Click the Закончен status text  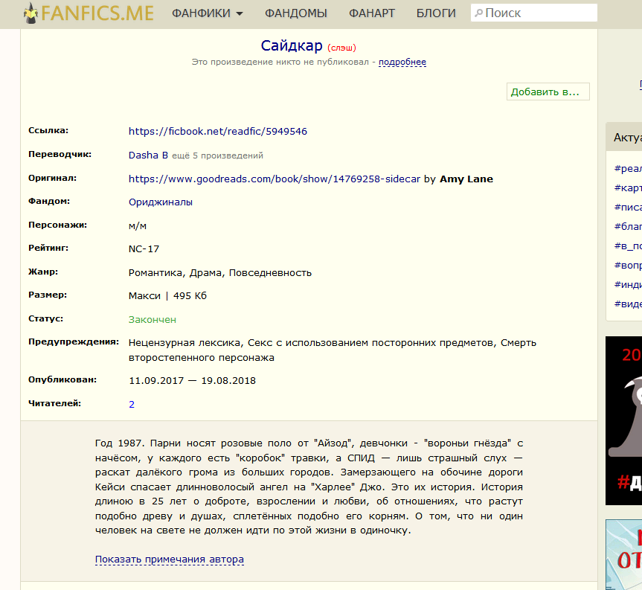[153, 320]
